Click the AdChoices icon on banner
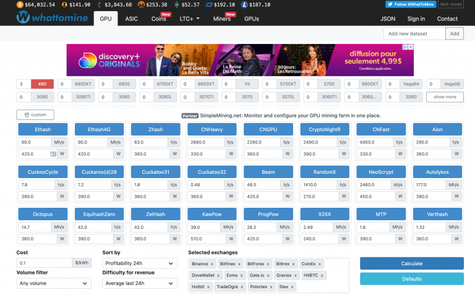 click(404, 47)
